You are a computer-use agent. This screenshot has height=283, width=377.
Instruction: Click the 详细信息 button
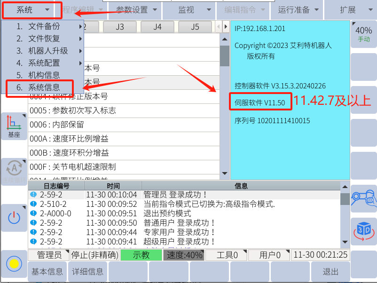point(87,272)
